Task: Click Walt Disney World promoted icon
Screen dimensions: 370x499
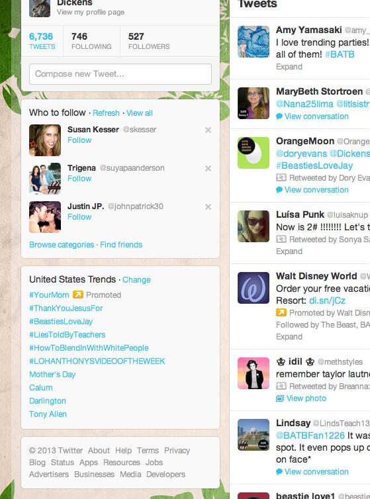Action: coord(281,313)
